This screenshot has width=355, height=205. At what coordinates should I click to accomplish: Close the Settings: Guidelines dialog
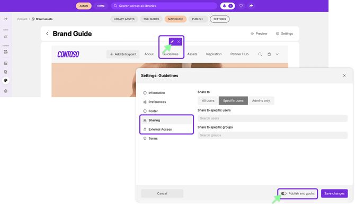click(344, 75)
